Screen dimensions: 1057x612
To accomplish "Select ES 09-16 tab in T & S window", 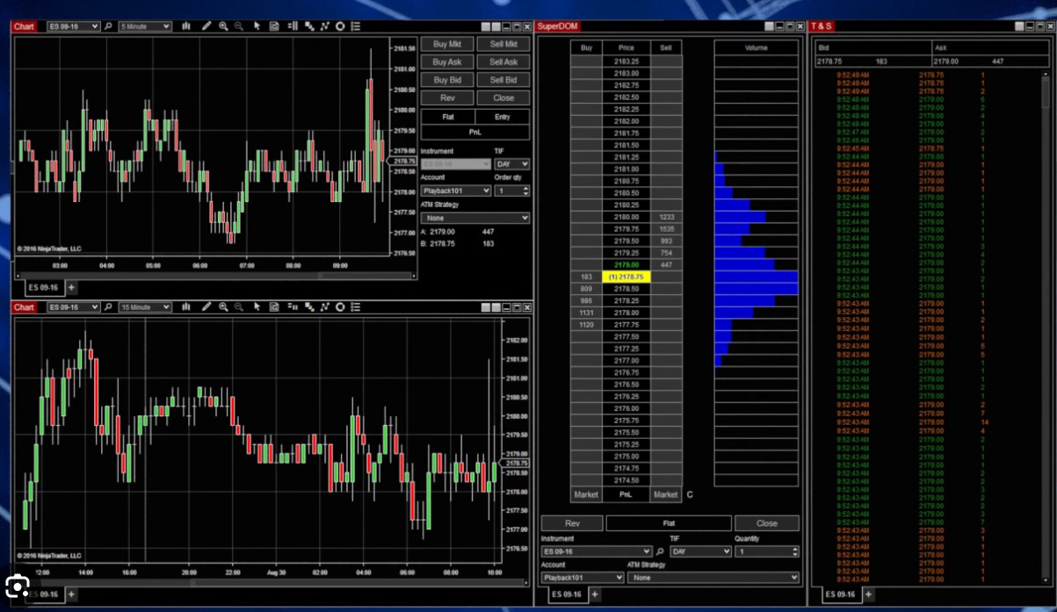I will pyautogui.click(x=841, y=594).
